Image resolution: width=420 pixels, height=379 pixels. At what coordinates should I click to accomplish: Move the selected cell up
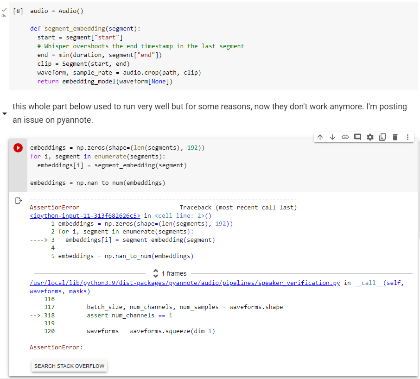[319, 137]
